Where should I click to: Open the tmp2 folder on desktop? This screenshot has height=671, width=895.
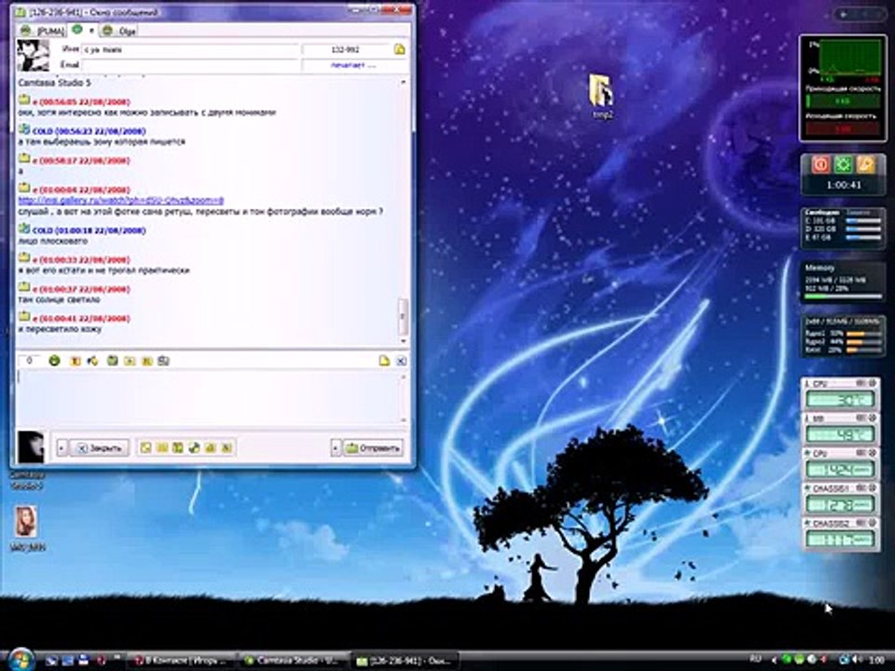601,97
